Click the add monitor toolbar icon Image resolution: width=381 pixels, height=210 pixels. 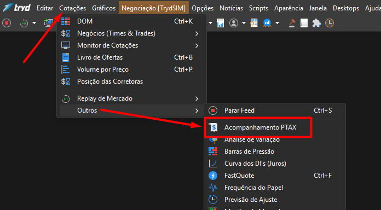[x=49, y=23]
